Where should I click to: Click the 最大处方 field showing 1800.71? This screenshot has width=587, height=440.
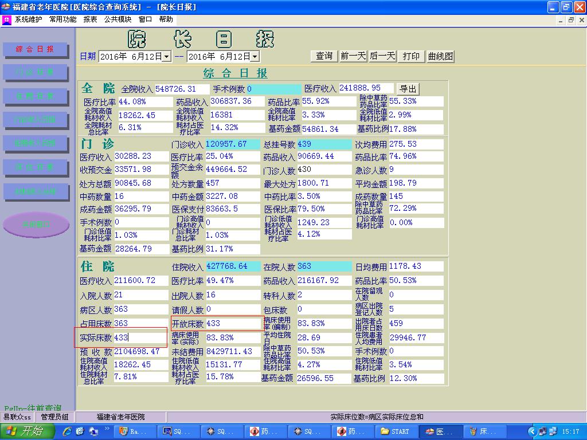[x=324, y=183]
